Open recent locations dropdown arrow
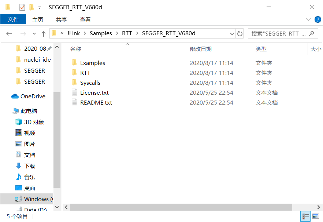The height and width of the screenshot is (222, 323). coord(34,34)
